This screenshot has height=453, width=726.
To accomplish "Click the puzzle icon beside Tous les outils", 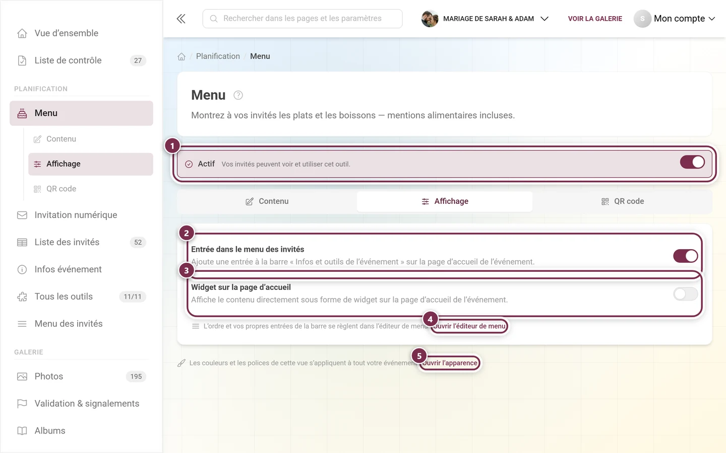I will point(22,296).
